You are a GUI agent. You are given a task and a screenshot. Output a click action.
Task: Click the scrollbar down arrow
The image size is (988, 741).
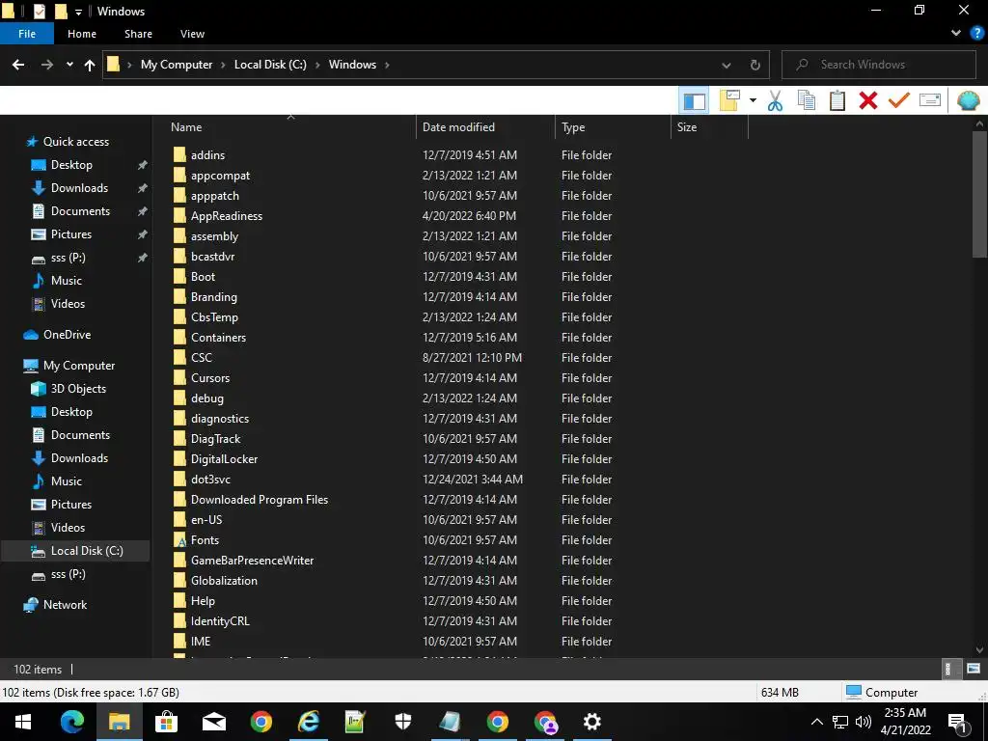pyautogui.click(x=980, y=650)
